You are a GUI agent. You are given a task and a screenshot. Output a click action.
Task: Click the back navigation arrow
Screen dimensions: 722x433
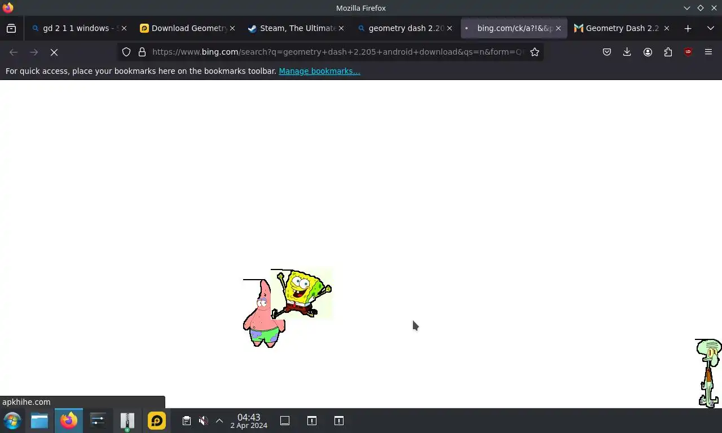pyautogui.click(x=14, y=52)
